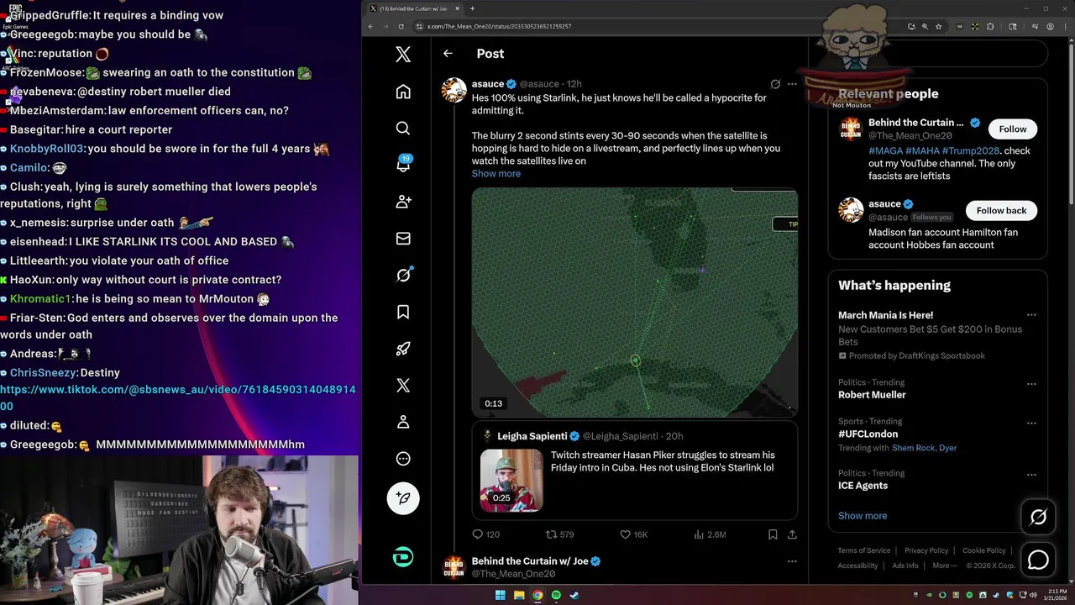Like the post with 16K likes
Viewport: 1075px width, 605px height.
tap(633, 534)
